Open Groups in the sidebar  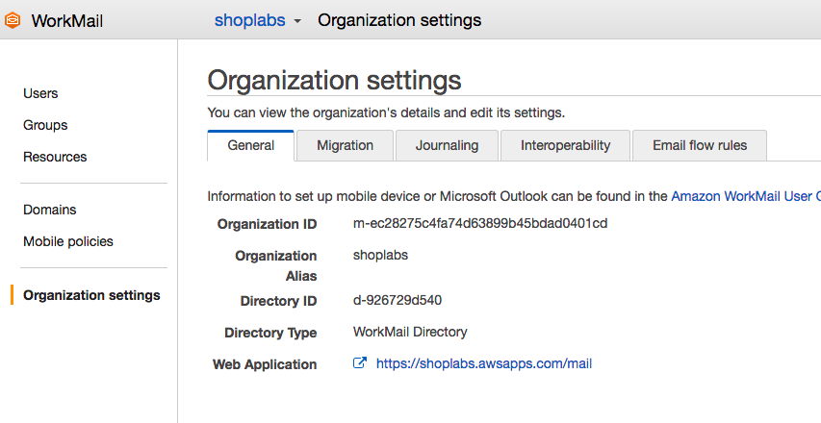45,126
